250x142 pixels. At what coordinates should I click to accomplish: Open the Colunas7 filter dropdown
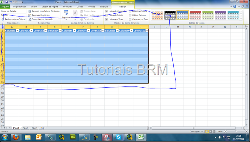tap(103, 31)
